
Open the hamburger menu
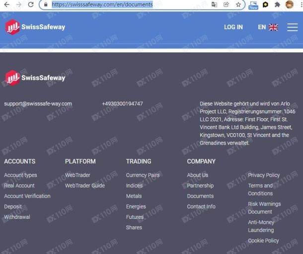292,27
